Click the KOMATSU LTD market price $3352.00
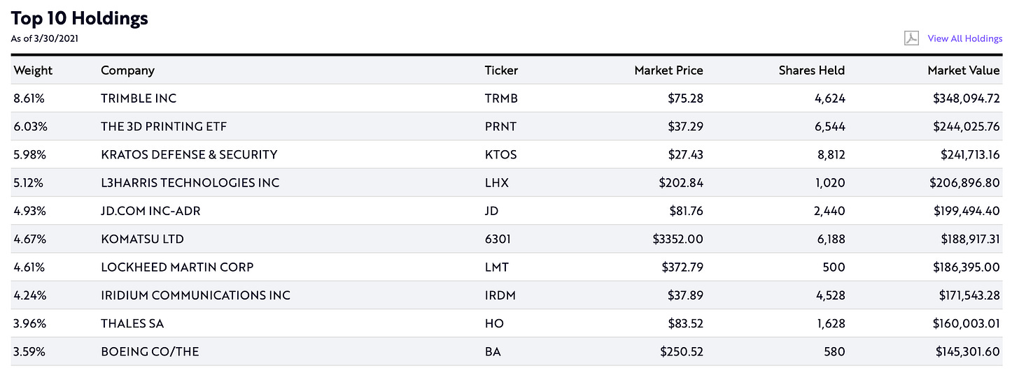The height and width of the screenshot is (382, 1019). [x=677, y=239]
